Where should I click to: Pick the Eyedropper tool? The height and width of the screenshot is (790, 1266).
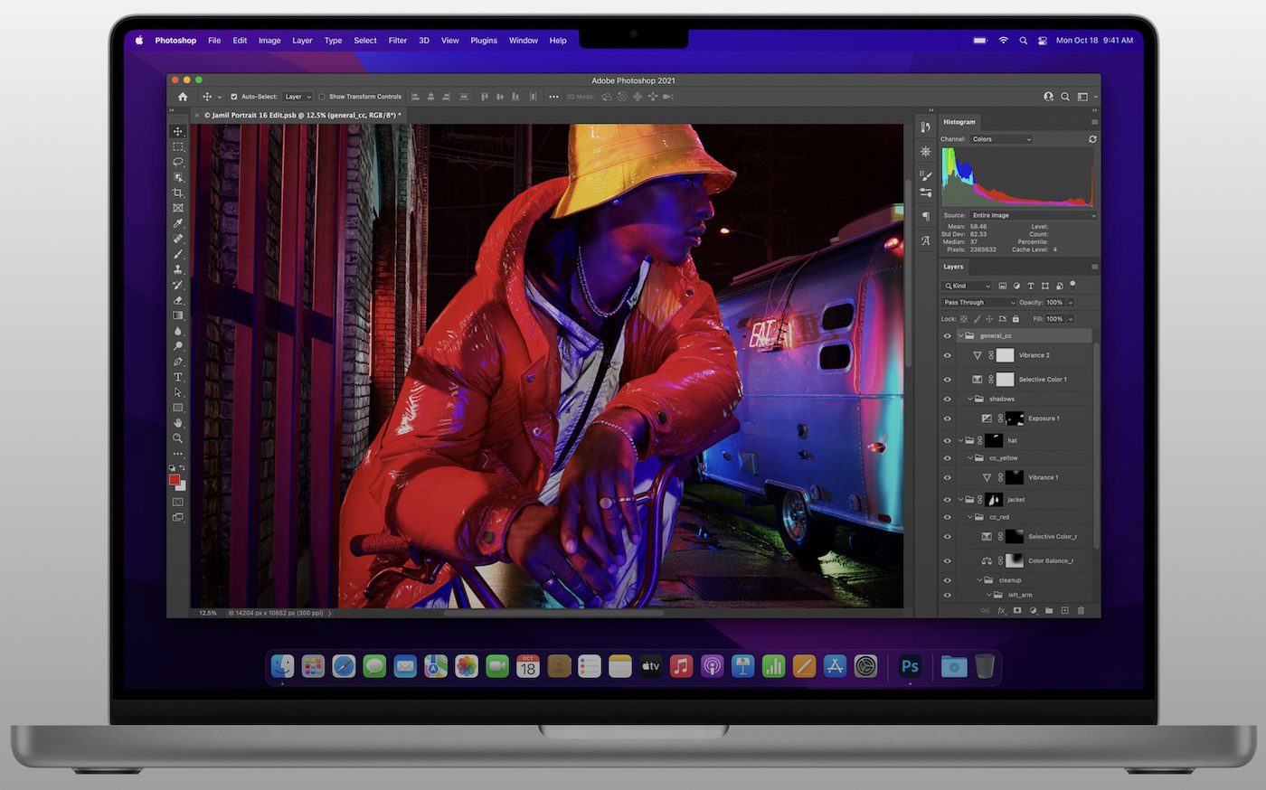pyautogui.click(x=178, y=223)
